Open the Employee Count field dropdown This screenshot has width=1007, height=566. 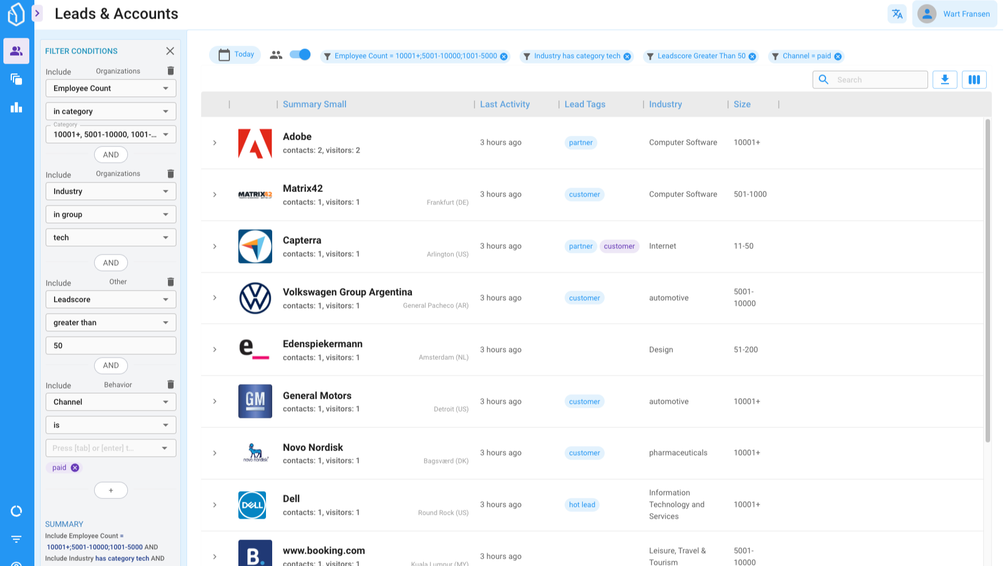(x=110, y=88)
